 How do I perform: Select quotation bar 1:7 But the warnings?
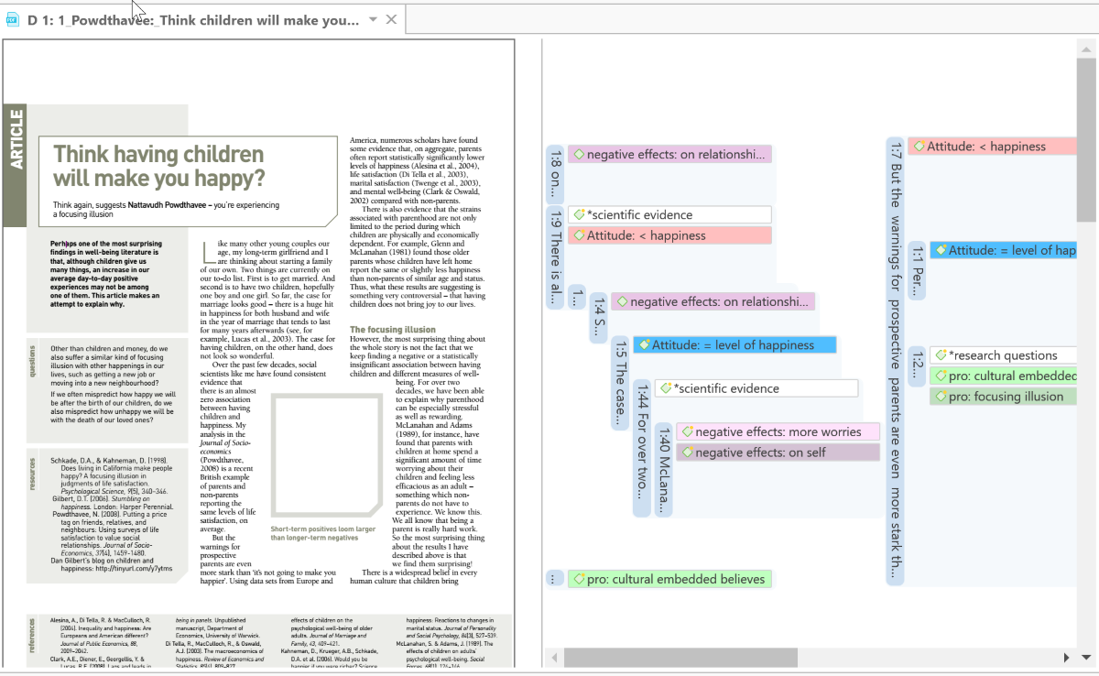coord(895,361)
